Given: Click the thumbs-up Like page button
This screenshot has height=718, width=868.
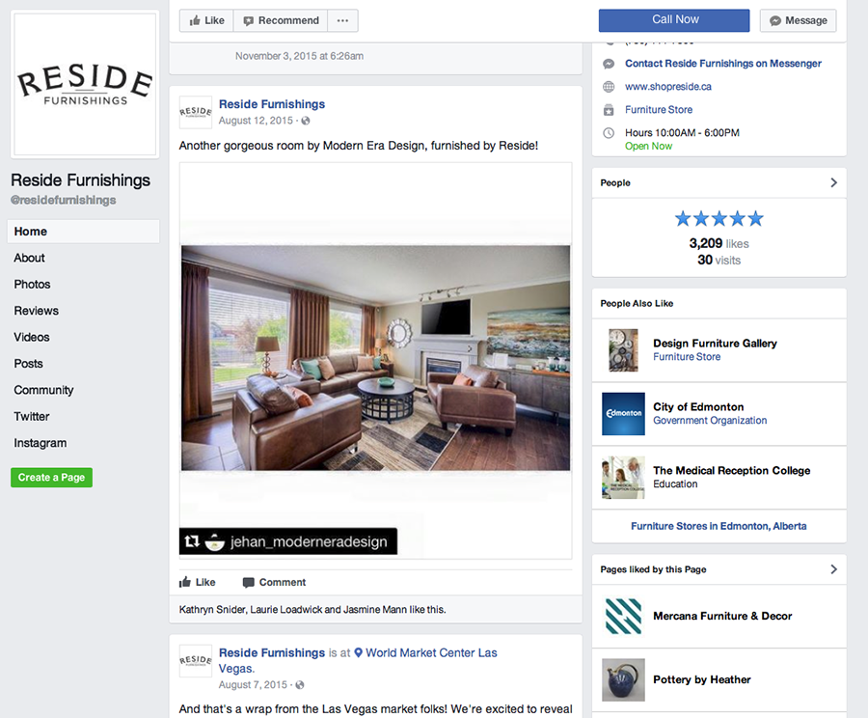Looking at the screenshot, I should [x=206, y=20].
